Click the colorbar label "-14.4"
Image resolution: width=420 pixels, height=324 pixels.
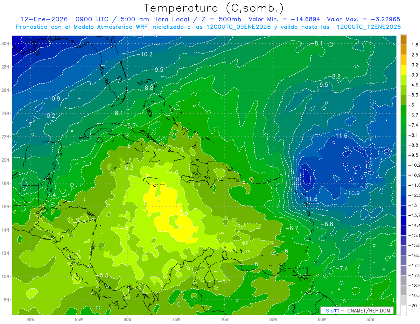click(x=415, y=225)
